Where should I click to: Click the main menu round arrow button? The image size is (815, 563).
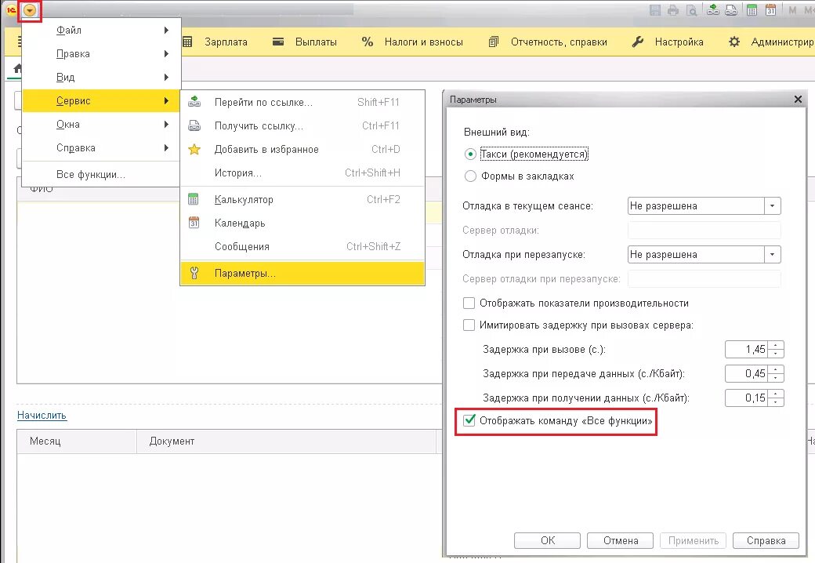30,10
